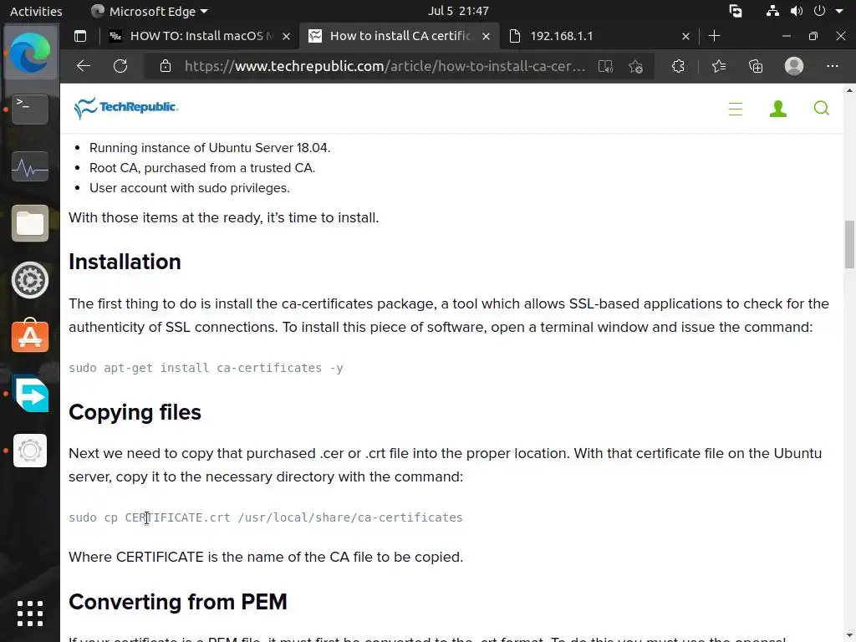Open Edge tab actions menu icon
Image resolution: width=856 pixels, height=642 pixels.
80,36
